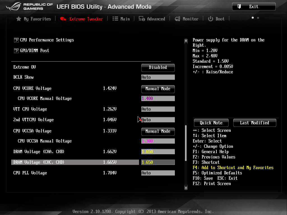Viewport: 287px width, 215px height.
Task: Click the Exit button
Action: click(x=254, y=7)
